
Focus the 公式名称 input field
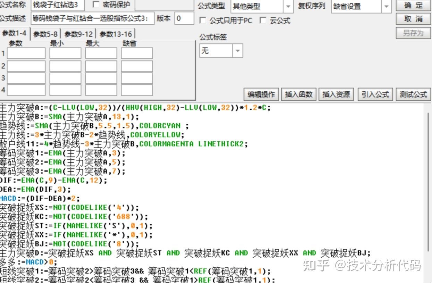click(58, 5)
